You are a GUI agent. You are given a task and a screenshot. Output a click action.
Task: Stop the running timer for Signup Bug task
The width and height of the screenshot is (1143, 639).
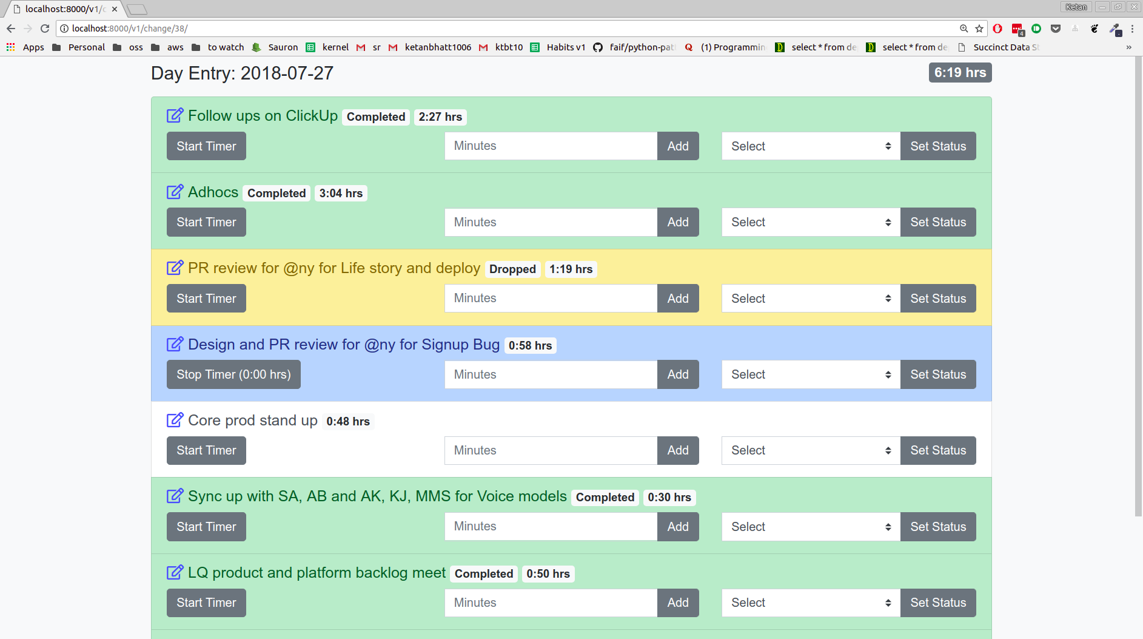point(233,374)
